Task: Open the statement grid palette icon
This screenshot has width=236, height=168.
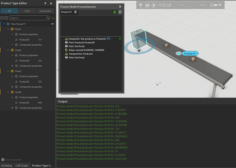Action: (x=120, y=12)
